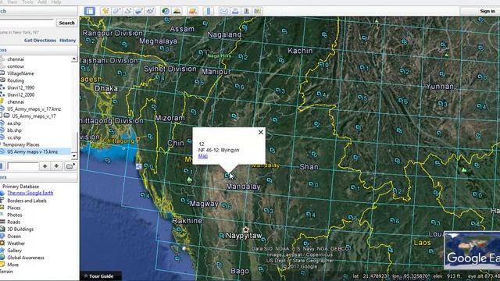Image resolution: width=500 pixels, height=281 pixels.
Task: Select the Primary Database item
Action: tap(21, 187)
